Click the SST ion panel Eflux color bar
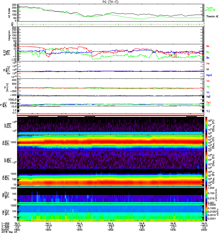 pyautogui.click(x=206, y=125)
